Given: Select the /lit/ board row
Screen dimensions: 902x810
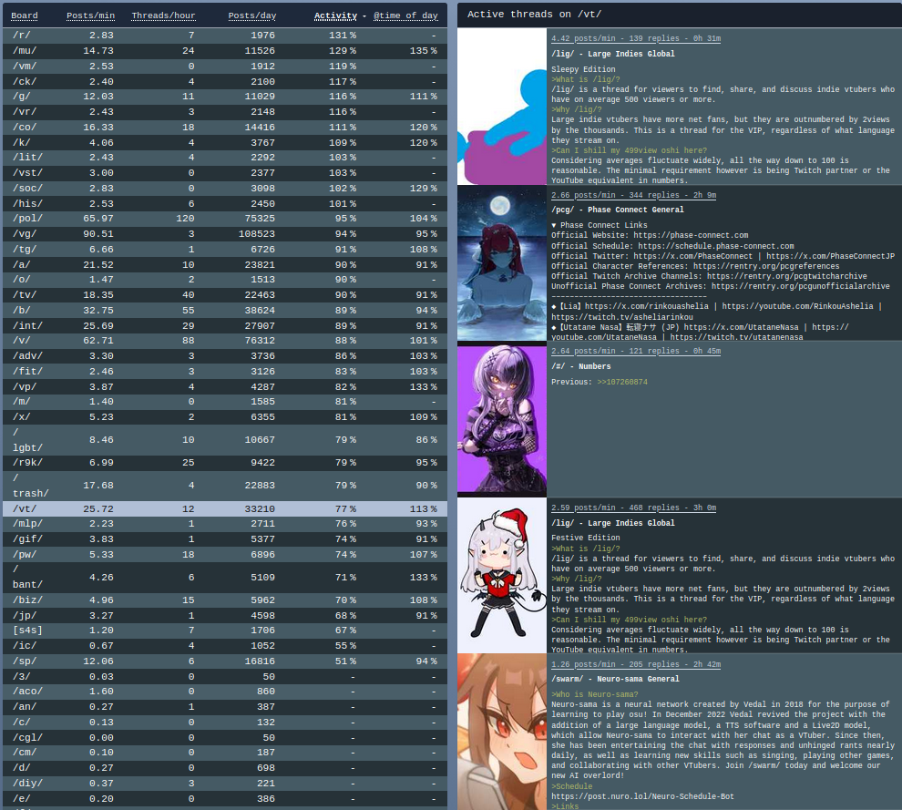Looking at the screenshot, I should [x=225, y=158].
